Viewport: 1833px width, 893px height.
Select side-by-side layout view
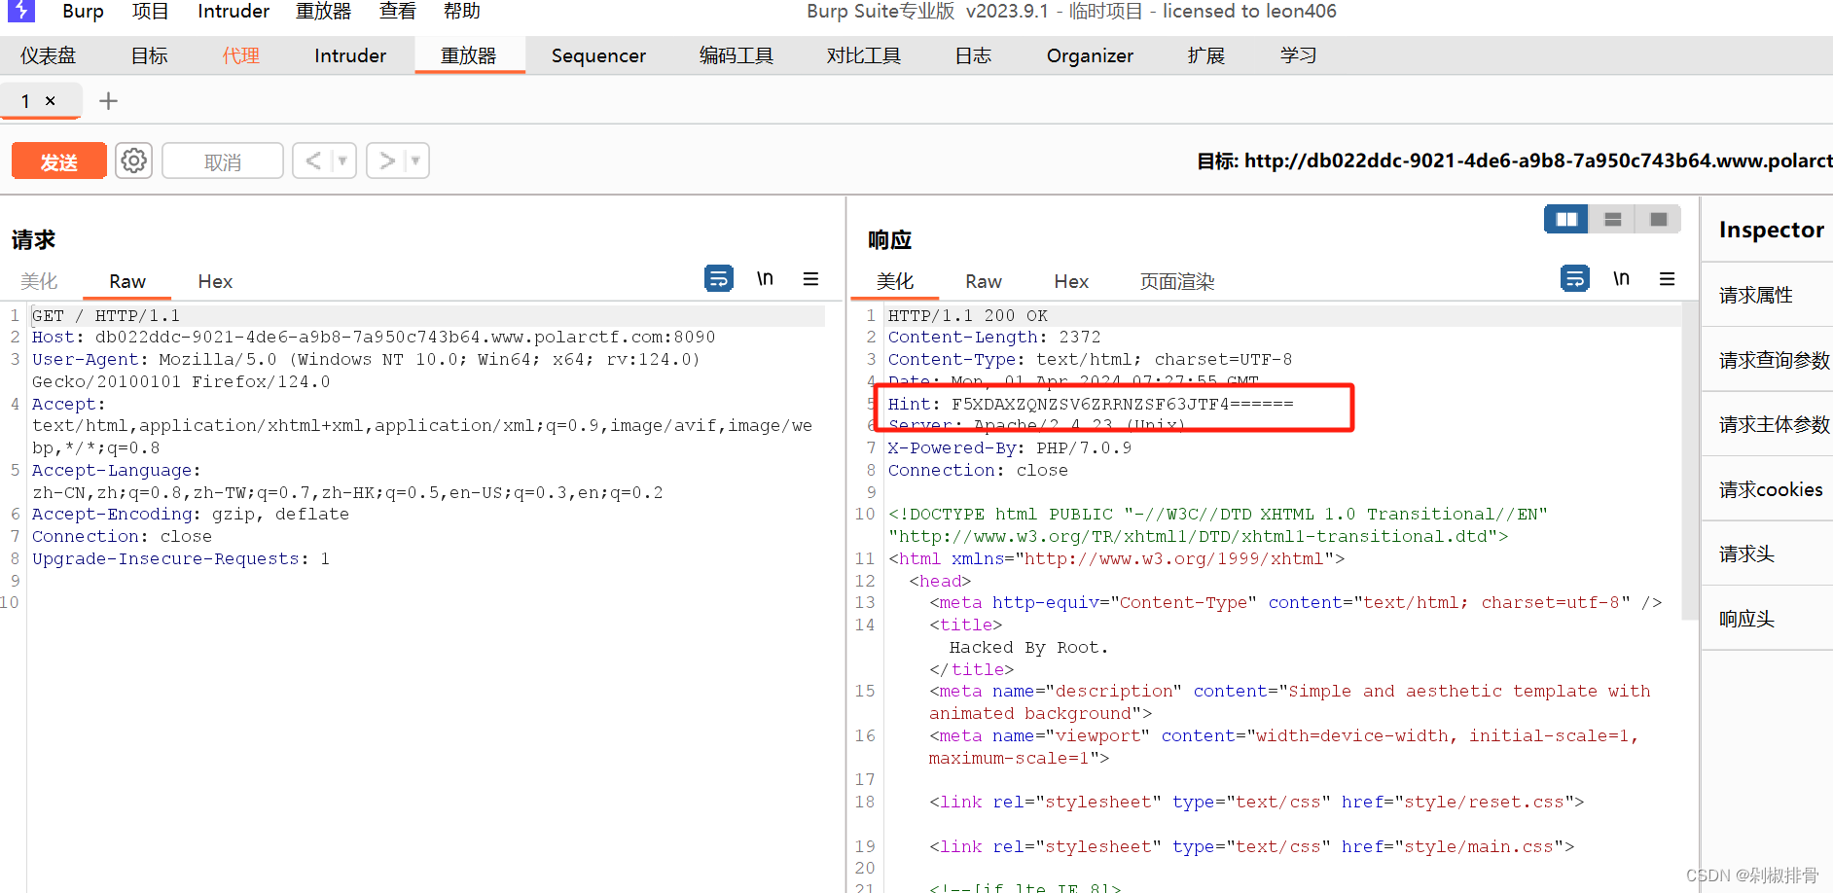click(1566, 220)
